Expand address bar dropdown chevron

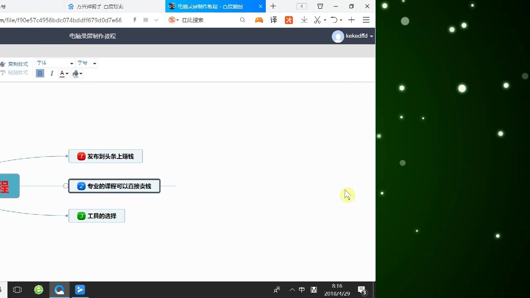(156, 20)
